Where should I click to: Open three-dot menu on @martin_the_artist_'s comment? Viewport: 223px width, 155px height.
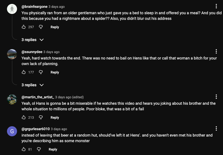point(216,97)
